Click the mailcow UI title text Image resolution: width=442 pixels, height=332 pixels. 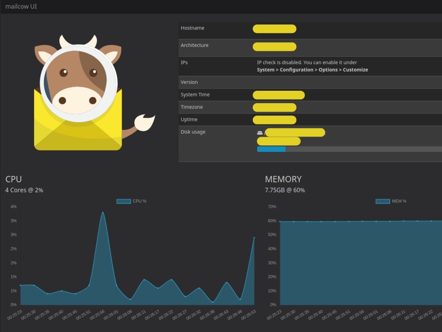click(21, 7)
